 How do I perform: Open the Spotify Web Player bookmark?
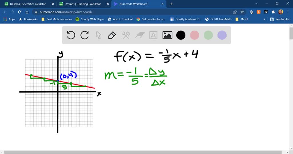point(90,19)
